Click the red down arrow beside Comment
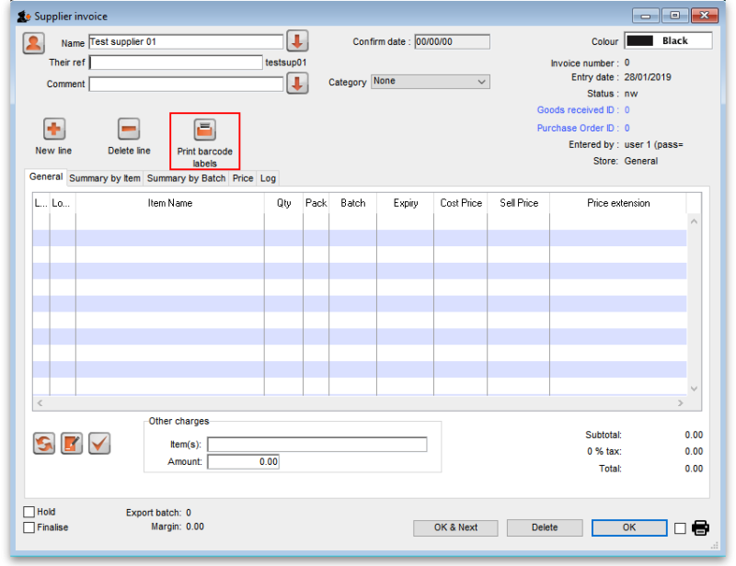736x566 pixels. click(298, 83)
